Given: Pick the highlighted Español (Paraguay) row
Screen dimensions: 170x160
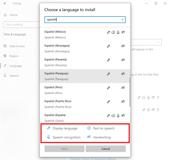Looking at the screenshot, I should [85, 76].
